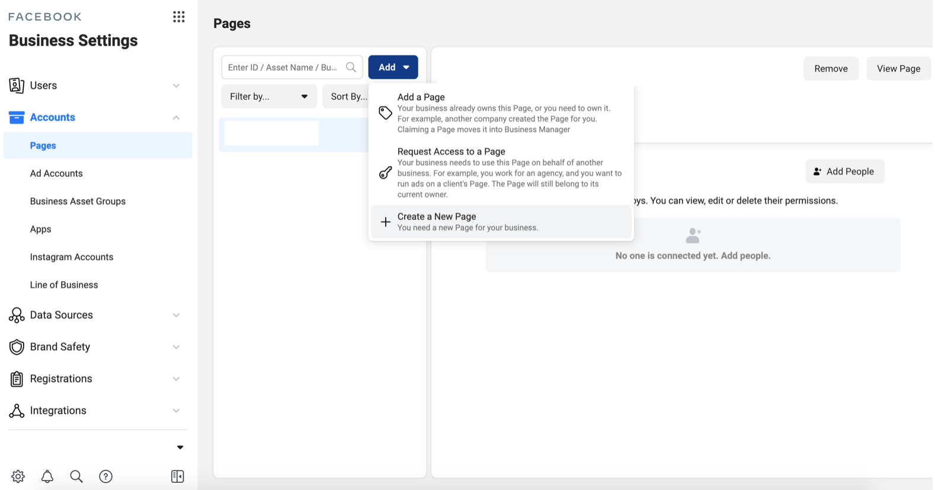Open the business selector dropdown arrow
The height and width of the screenshot is (490, 935).
coord(180,447)
